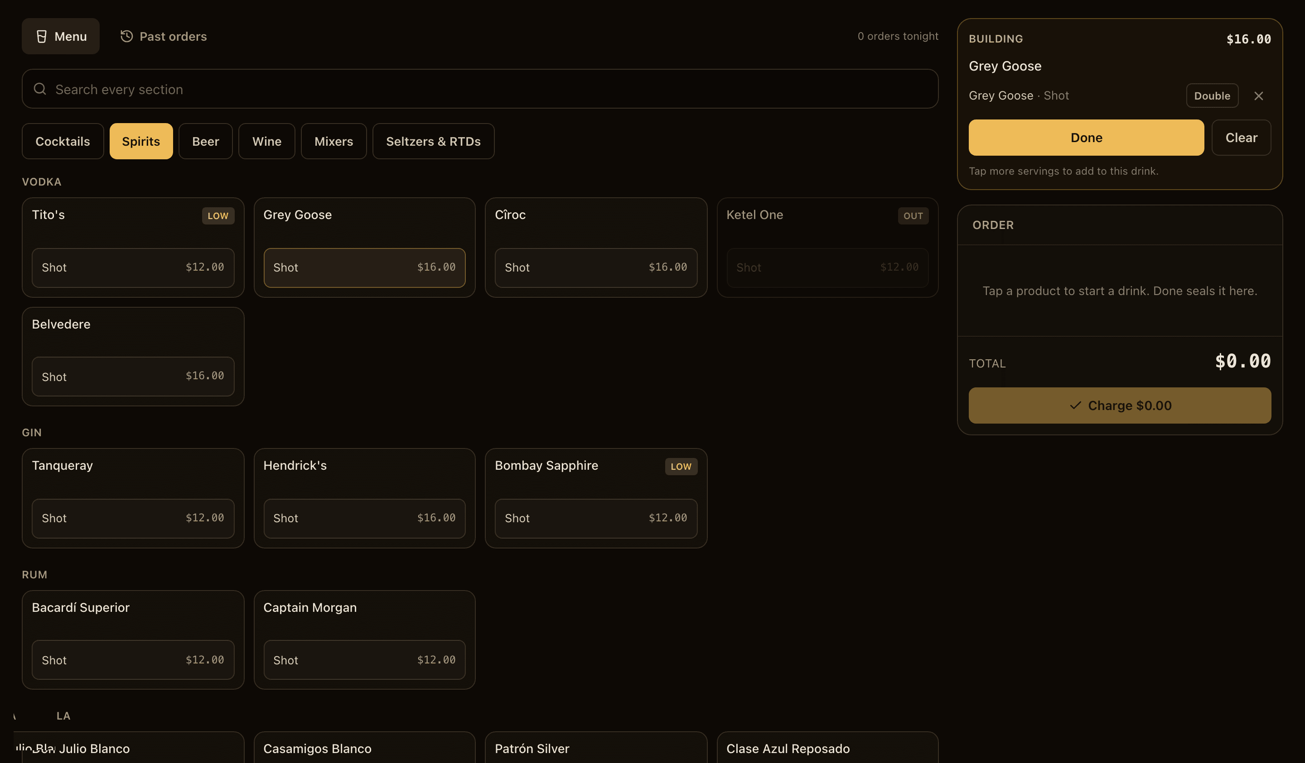Screen dimensions: 1305x763
Task: Select the Mixers category
Action: pos(334,141)
